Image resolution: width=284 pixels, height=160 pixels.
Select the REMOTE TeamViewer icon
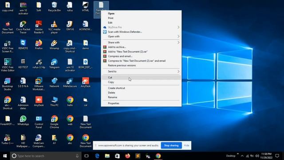(x=23, y=44)
